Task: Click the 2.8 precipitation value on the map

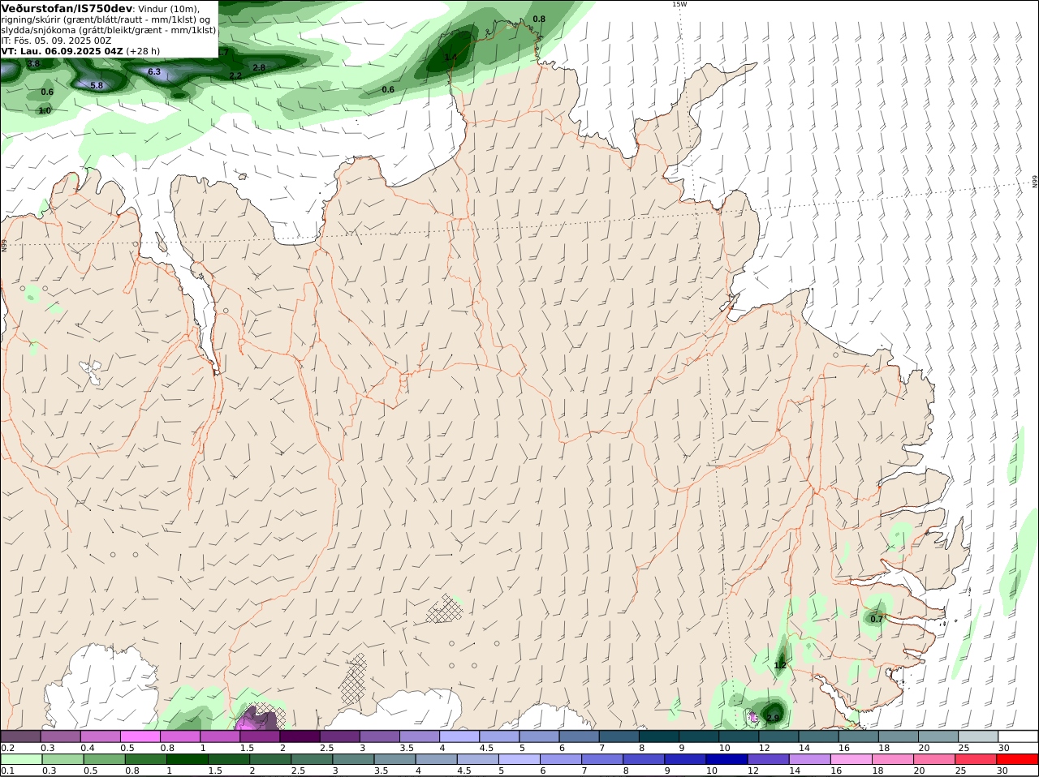Action: (x=259, y=67)
